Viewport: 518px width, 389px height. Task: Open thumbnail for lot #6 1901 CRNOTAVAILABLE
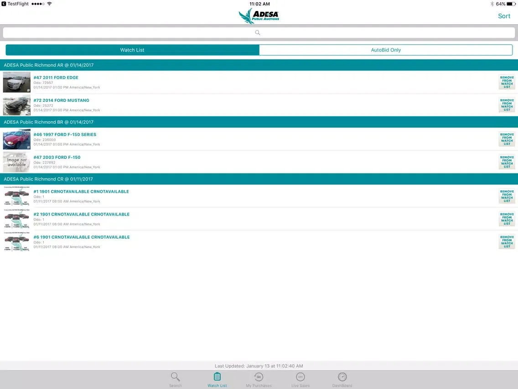(16, 242)
